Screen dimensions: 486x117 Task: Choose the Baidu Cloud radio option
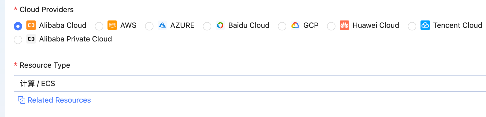(x=207, y=26)
